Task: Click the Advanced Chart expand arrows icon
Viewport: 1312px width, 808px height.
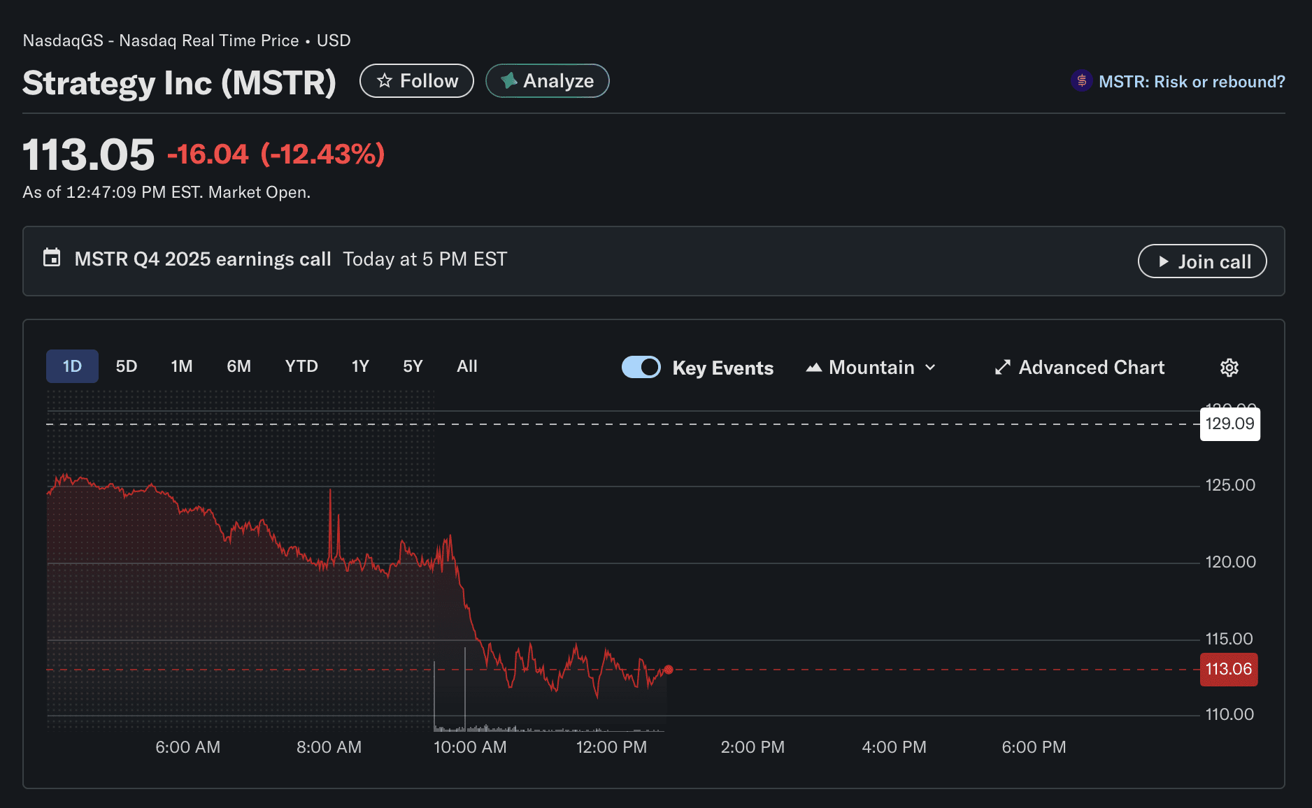Action: (1002, 368)
